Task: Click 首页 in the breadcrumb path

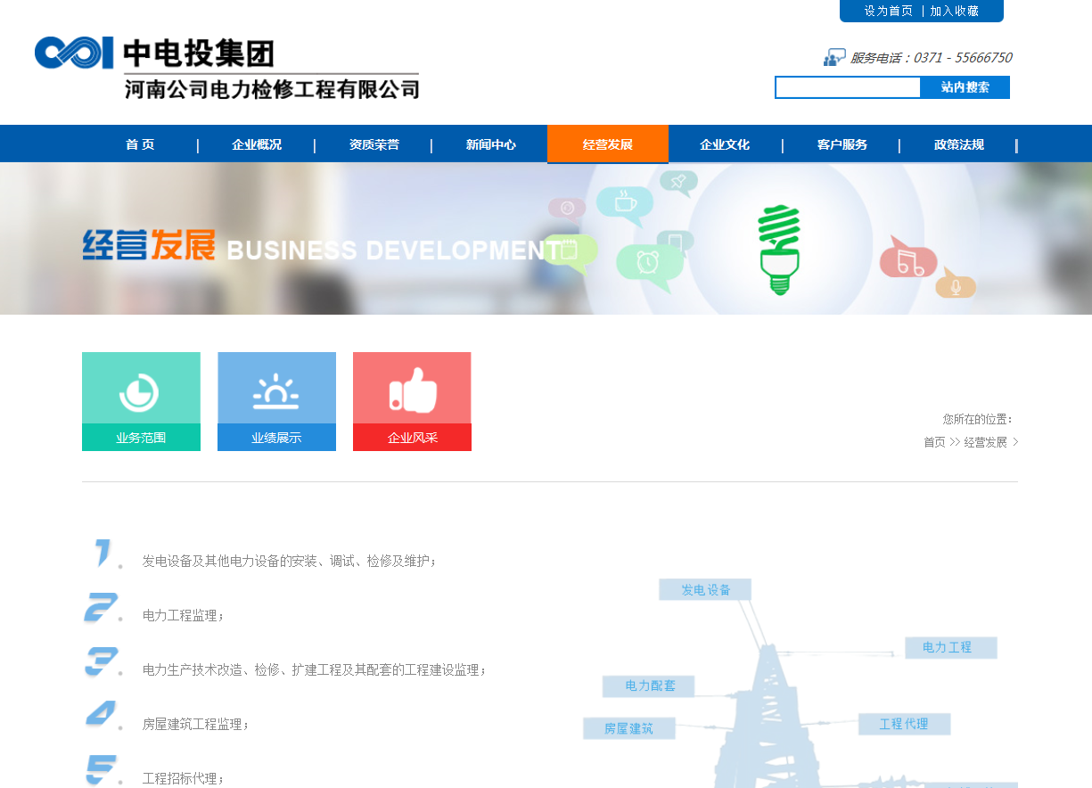Action: pyautogui.click(x=934, y=442)
